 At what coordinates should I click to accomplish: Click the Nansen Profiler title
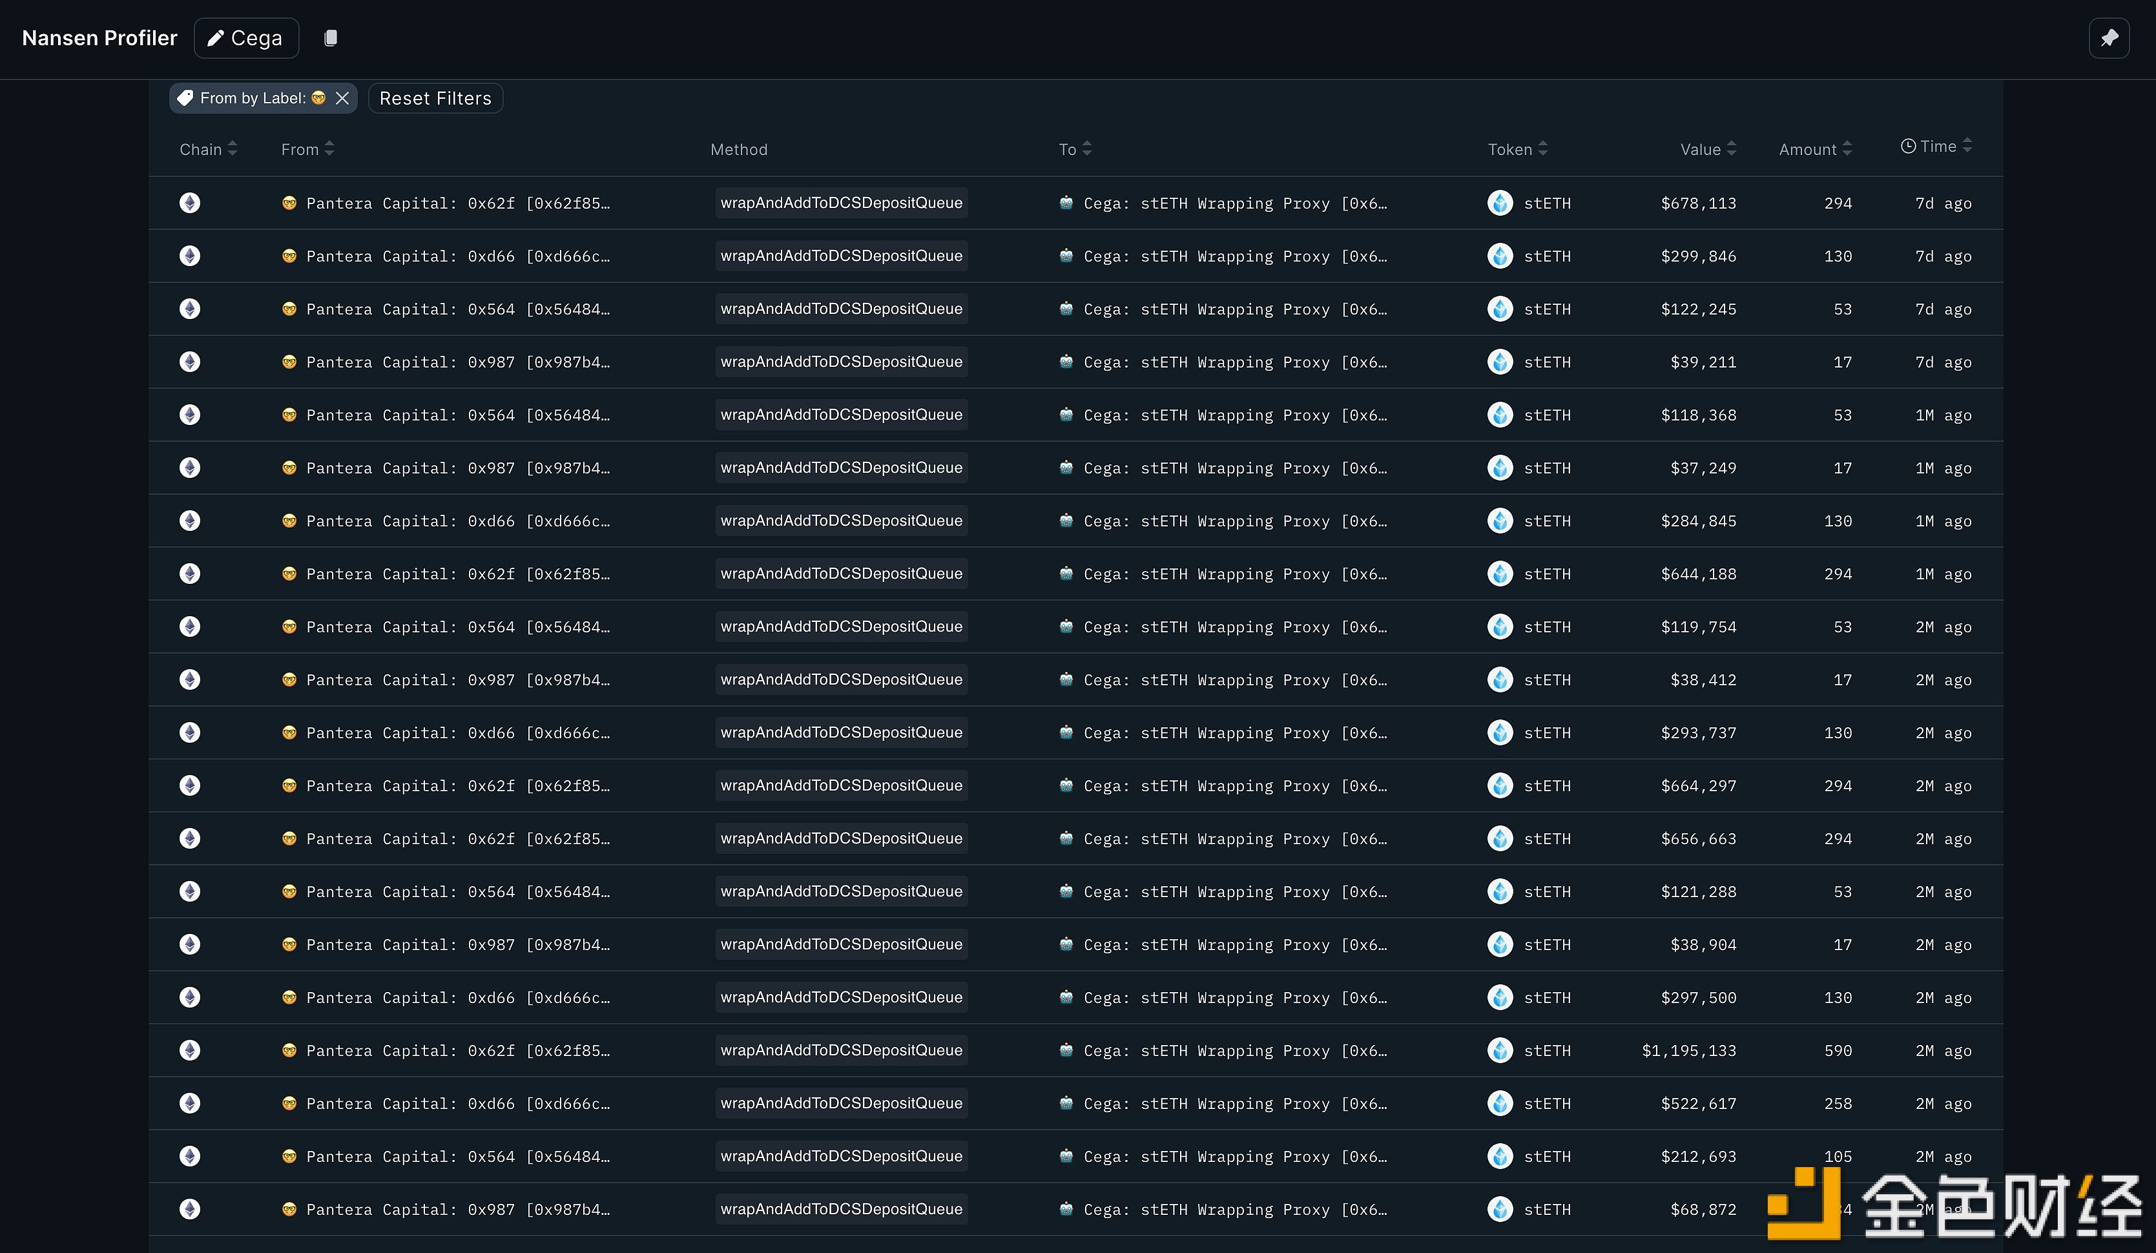coord(99,37)
